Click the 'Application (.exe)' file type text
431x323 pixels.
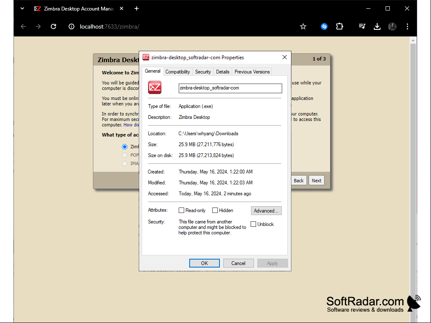pyautogui.click(x=196, y=106)
